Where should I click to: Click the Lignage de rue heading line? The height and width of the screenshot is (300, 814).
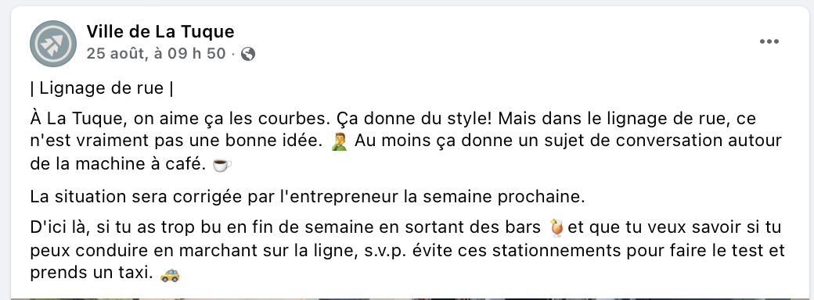[102, 88]
